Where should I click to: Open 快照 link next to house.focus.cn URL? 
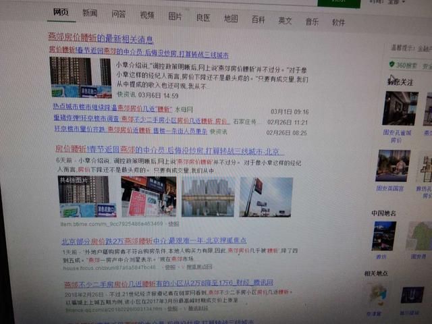click(169, 267)
